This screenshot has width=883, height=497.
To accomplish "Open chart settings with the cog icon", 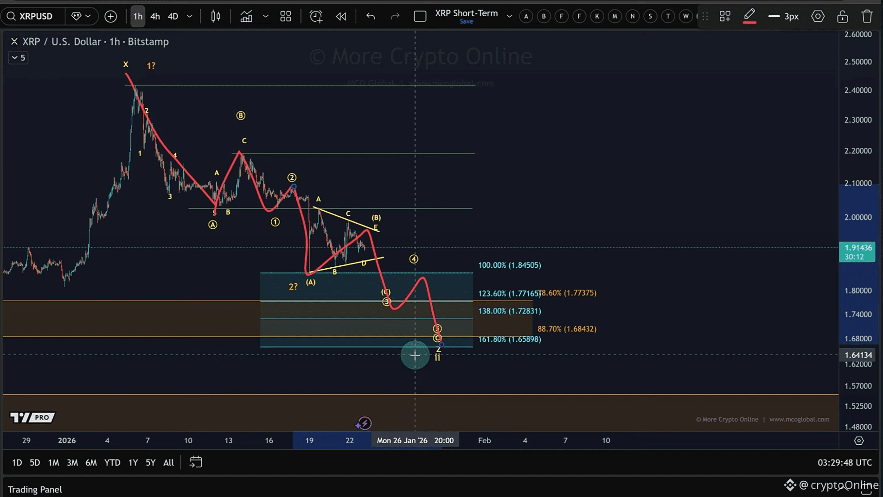I will [818, 16].
